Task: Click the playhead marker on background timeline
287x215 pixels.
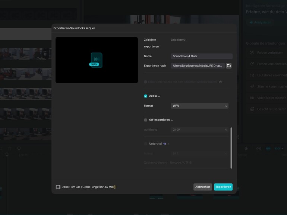Action: click(x=7, y=155)
